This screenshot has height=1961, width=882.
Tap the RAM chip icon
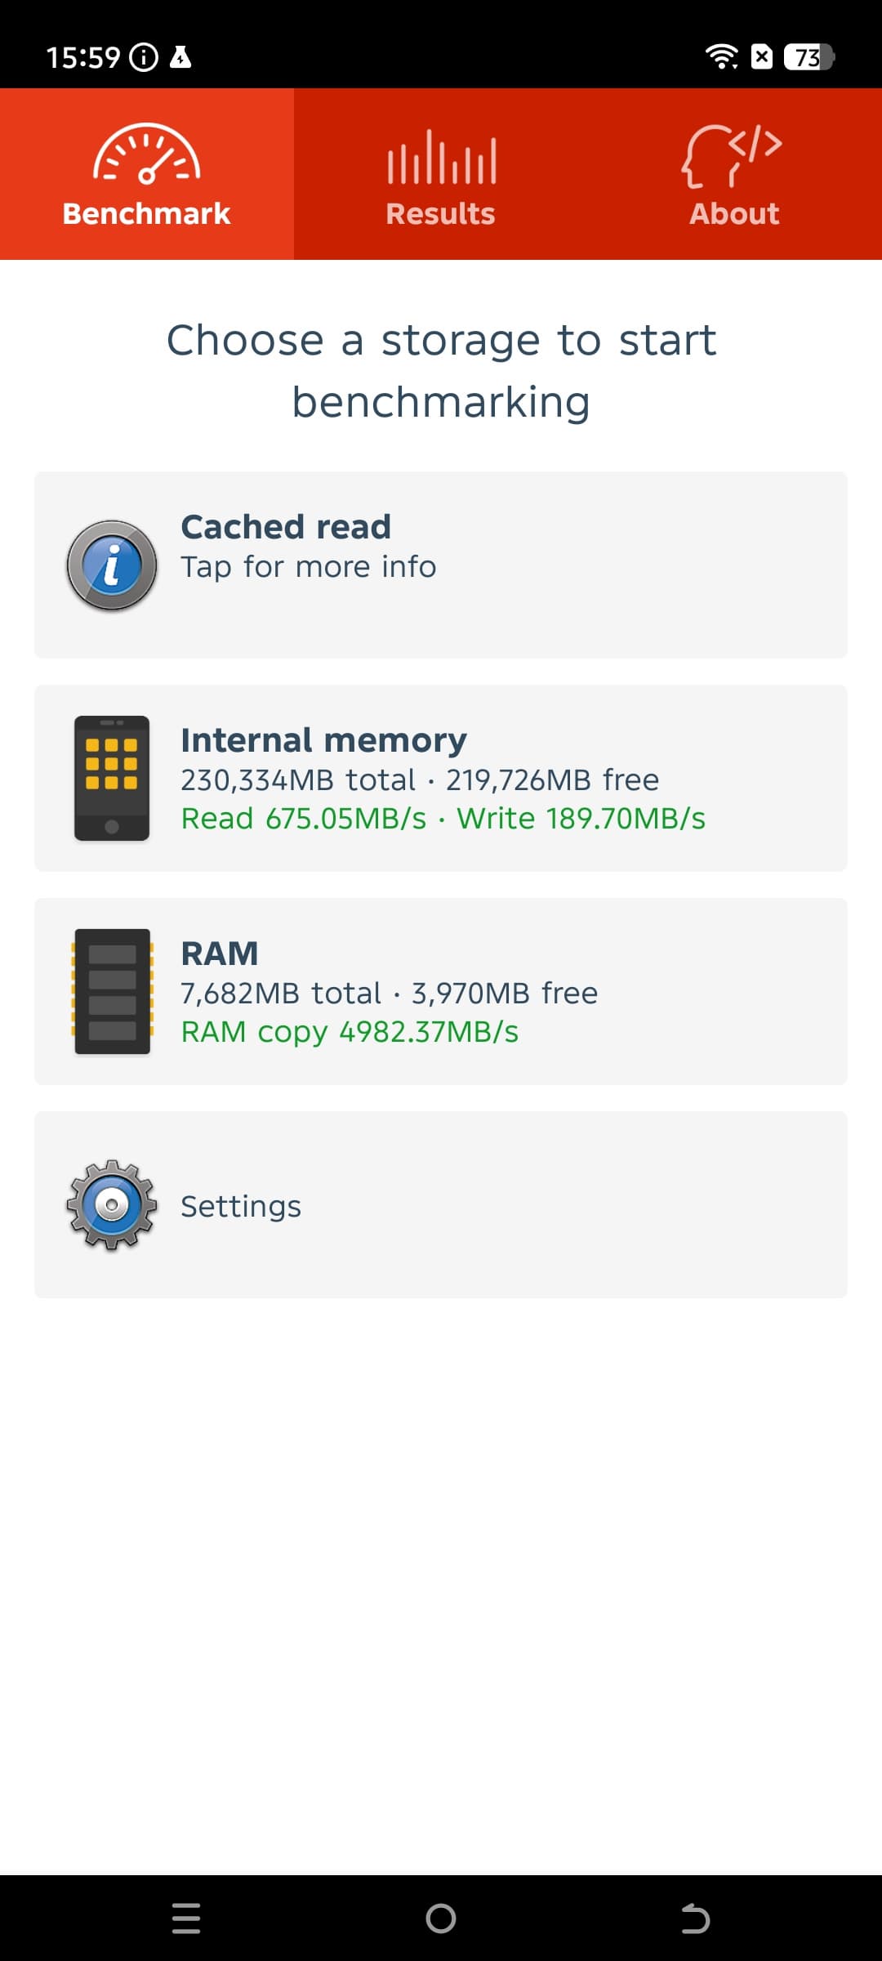click(x=112, y=991)
